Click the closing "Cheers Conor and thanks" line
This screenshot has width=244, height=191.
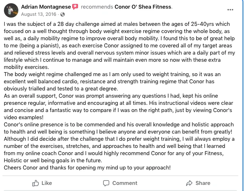(87, 168)
